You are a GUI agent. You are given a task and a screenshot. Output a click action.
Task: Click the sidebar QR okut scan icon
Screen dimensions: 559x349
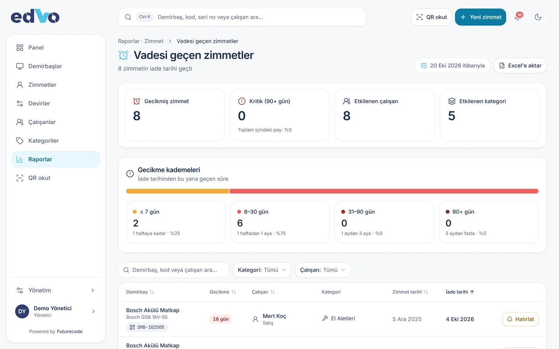[x=20, y=178]
